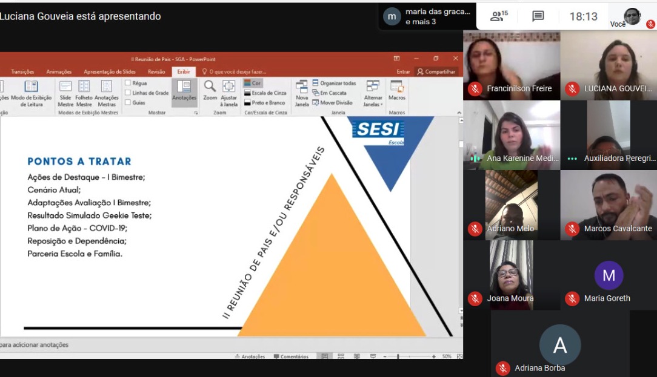Open ribbon display options button
Viewport: 657px width, 377px height.
396,59
